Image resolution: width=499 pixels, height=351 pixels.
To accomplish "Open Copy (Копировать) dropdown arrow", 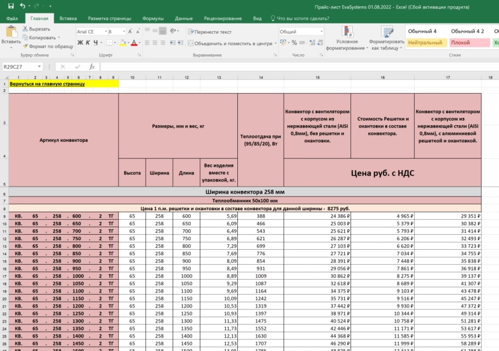I will point(59,38).
